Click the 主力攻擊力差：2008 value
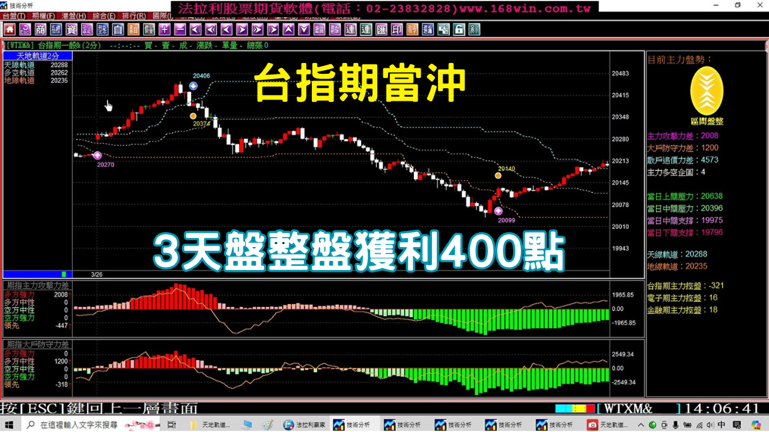The width and height of the screenshot is (769, 432). pos(682,136)
